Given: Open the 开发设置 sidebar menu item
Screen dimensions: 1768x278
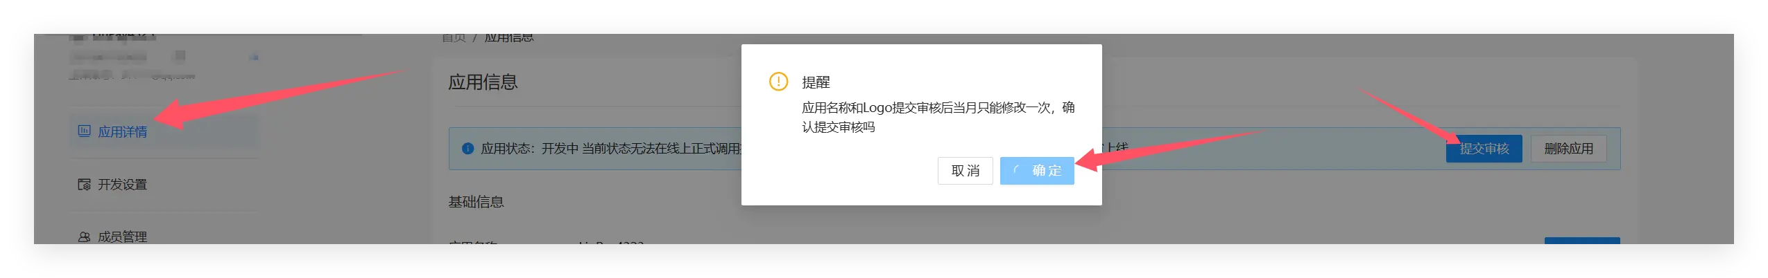Looking at the screenshot, I should (164, 185).
